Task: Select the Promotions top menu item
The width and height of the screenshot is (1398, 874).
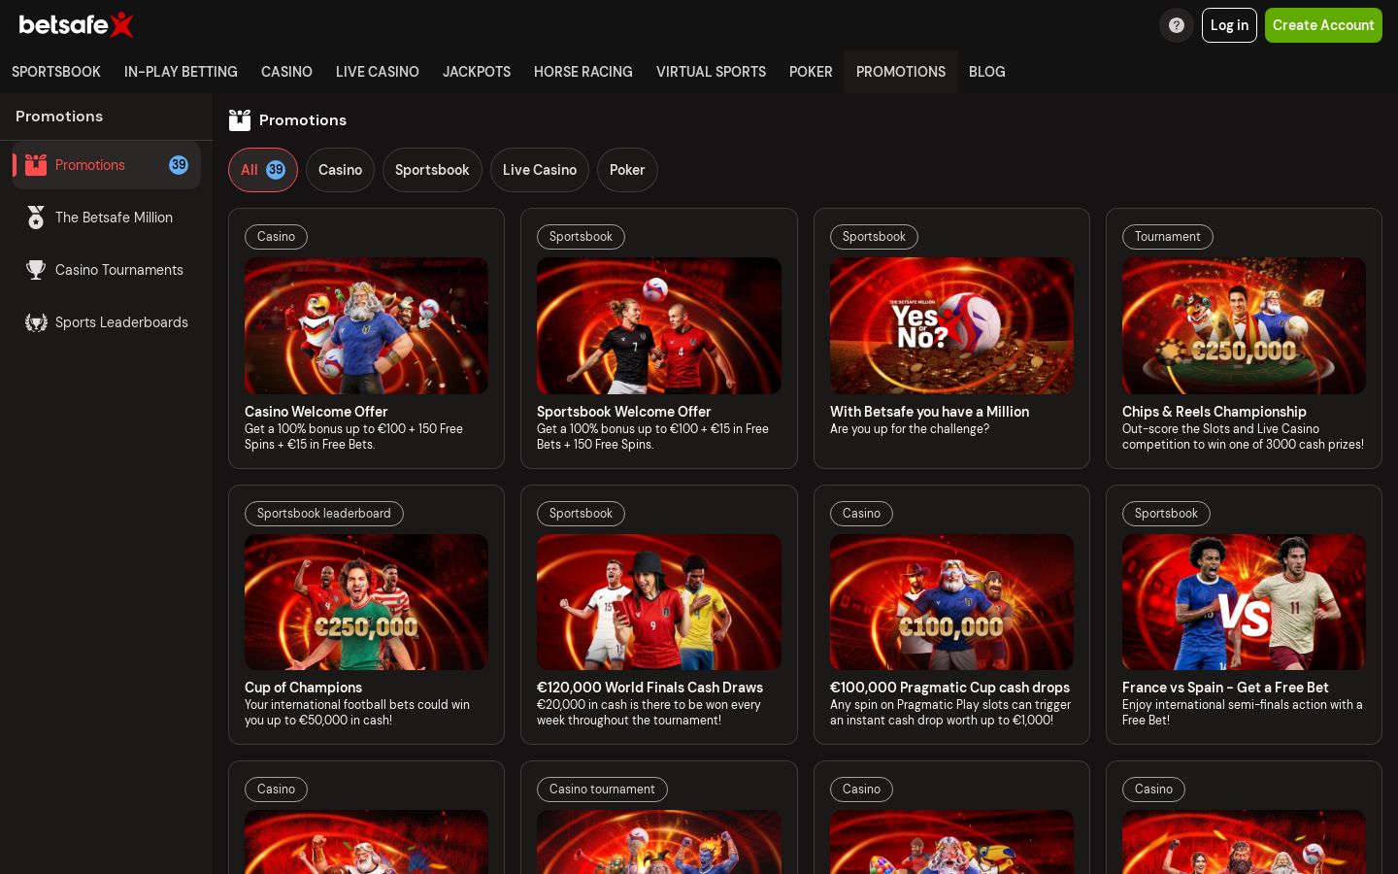Action: click(901, 72)
